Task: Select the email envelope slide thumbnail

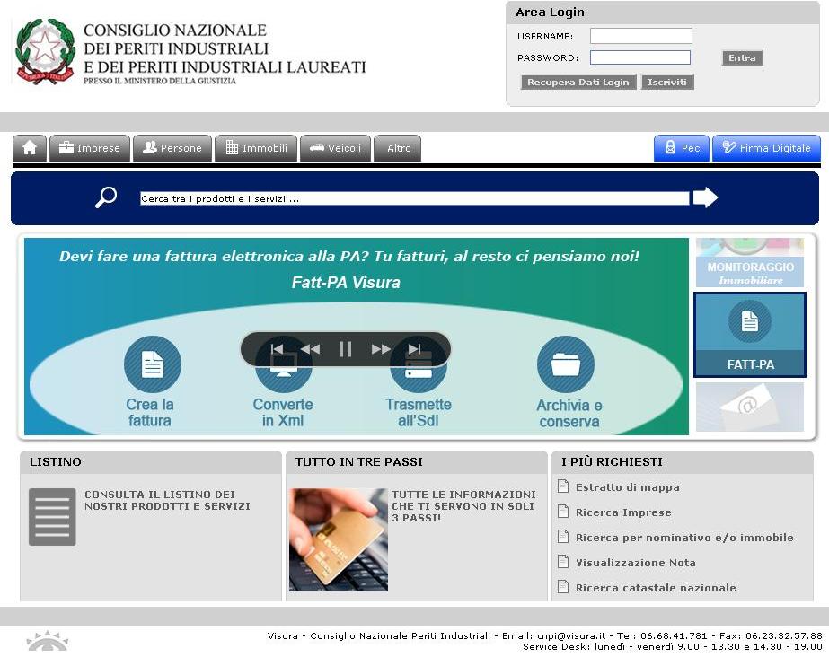Action: pyautogui.click(x=750, y=407)
